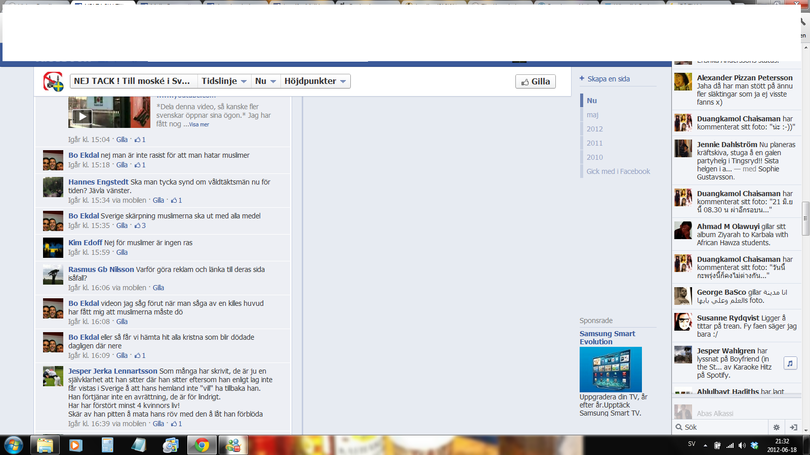
Task: Open the calculator taskbar icon
Action: pyautogui.click(x=107, y=445)
